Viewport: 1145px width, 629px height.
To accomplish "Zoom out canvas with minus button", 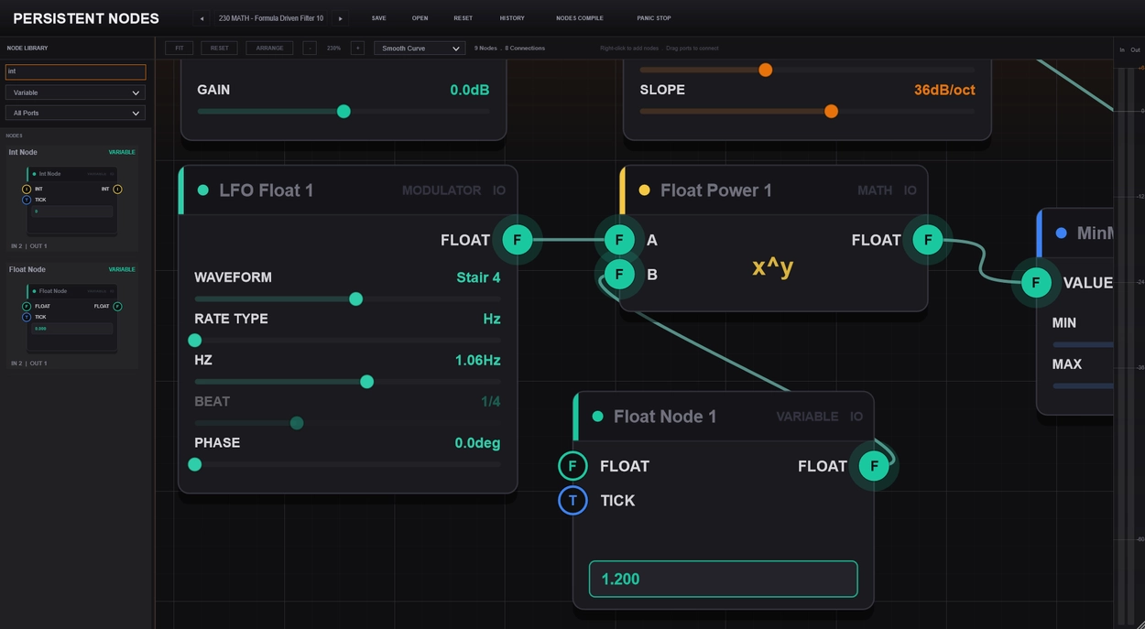I will [x=310, y=48].
